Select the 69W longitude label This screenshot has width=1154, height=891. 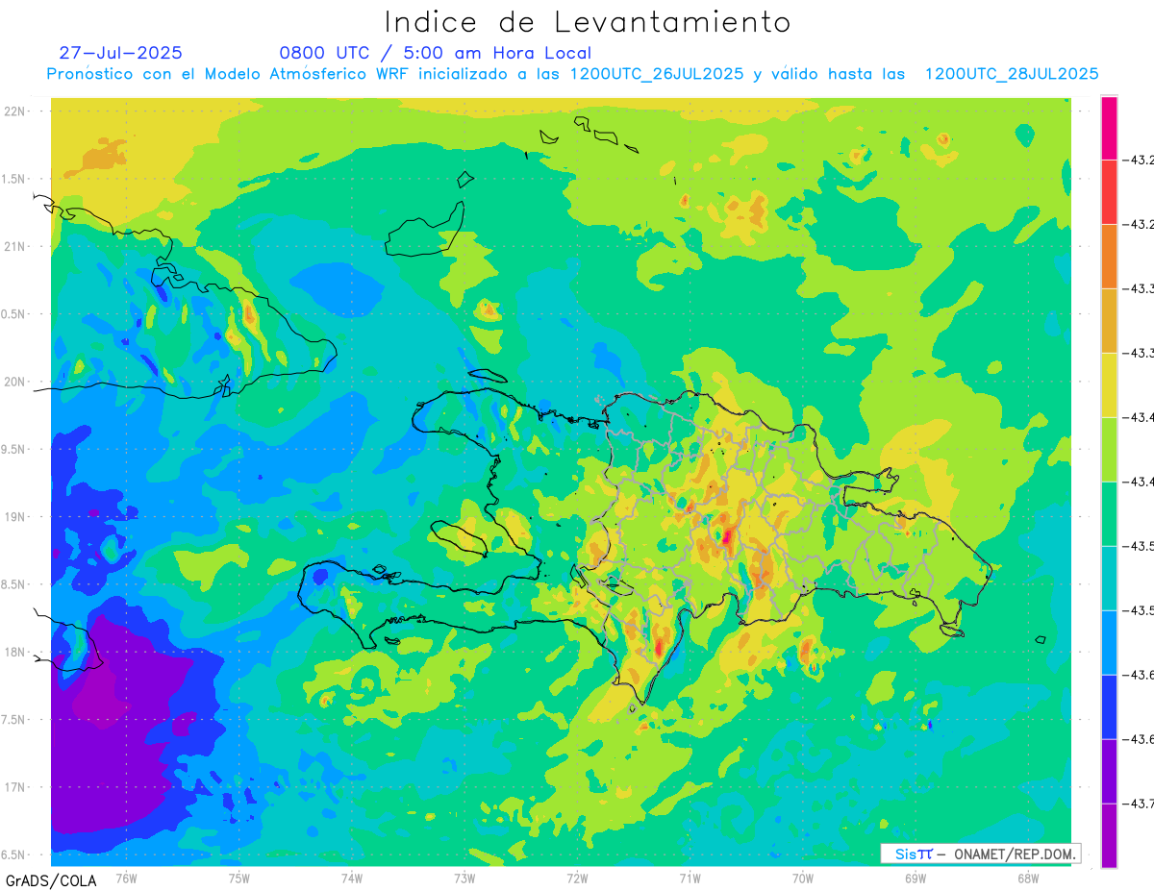pyautogui.click(x=916, y=878)
